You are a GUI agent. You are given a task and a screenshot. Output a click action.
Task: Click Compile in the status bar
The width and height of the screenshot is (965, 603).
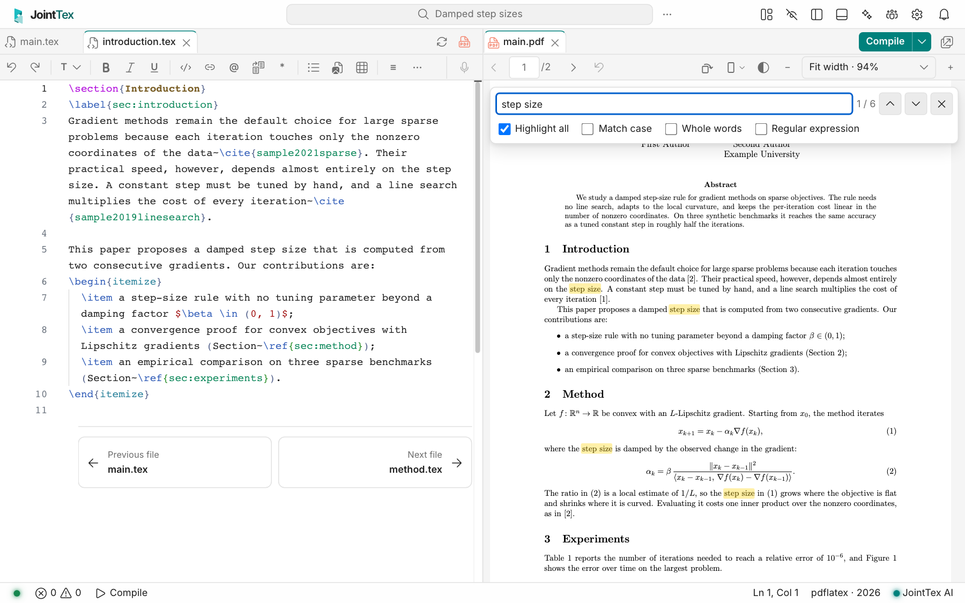pos(122,593)
